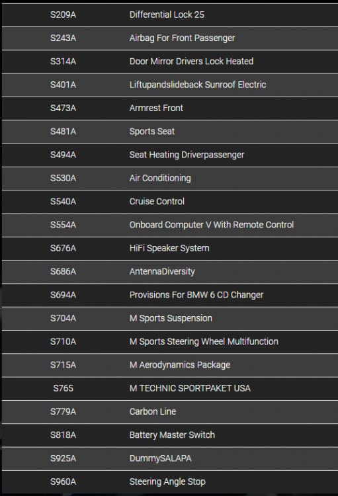Click the S765 option code
338x496 pixels.
coord(63,388)
